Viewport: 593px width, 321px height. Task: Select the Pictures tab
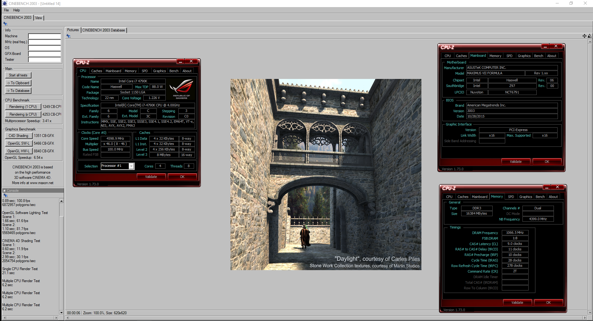(73, 30)
